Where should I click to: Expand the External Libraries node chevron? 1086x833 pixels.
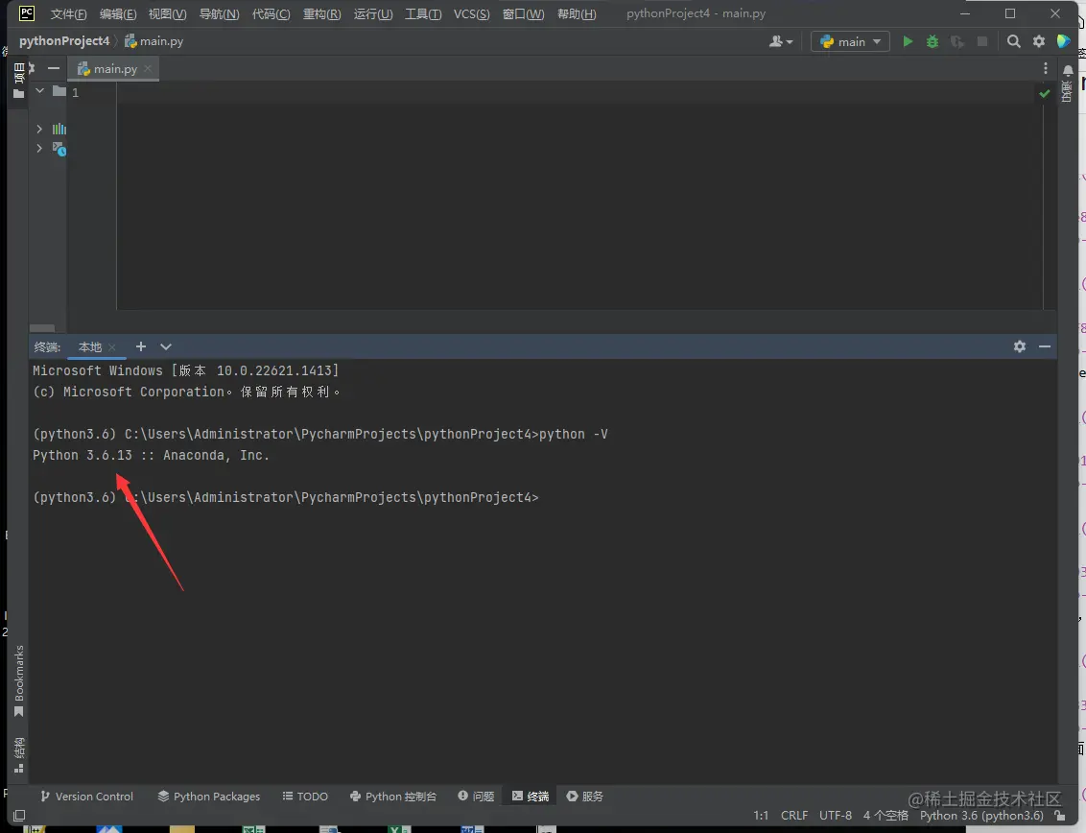click(x=39, y=129)
